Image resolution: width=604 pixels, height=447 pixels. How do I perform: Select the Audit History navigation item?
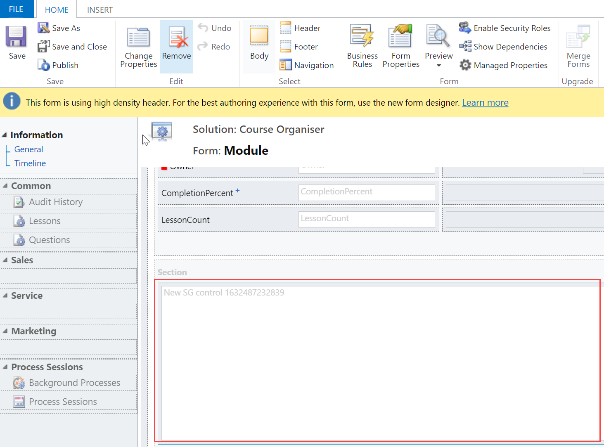tap(56, 202)
